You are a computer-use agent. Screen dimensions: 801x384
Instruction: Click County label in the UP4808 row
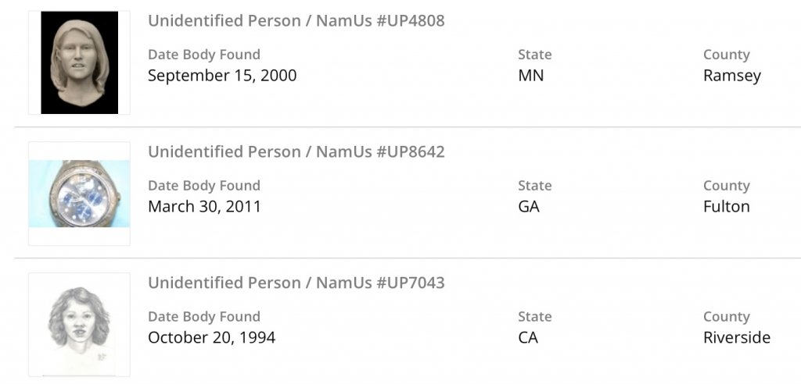[726, 55]
